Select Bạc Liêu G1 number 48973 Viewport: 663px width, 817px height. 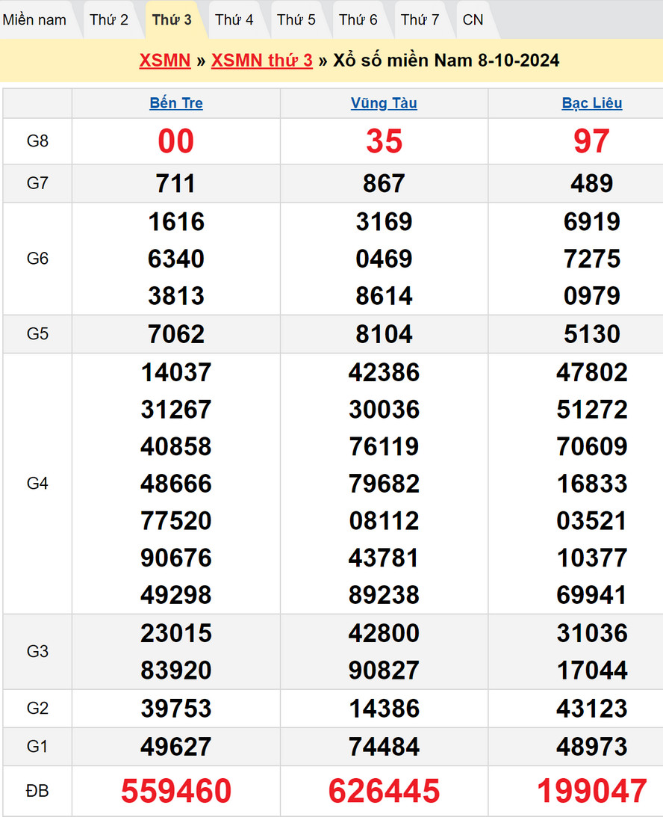click(591, 746)
